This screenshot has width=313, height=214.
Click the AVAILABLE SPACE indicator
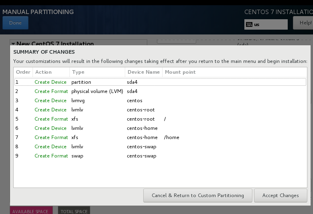coord(31,210)
